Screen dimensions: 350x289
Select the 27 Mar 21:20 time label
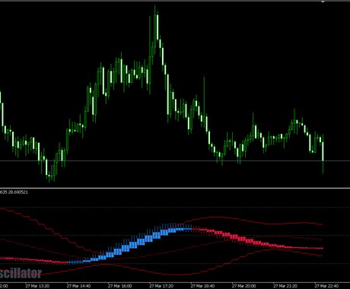pos(285,286)
